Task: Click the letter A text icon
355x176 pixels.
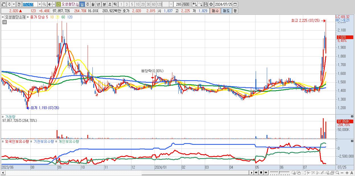Action: [352, 173]
